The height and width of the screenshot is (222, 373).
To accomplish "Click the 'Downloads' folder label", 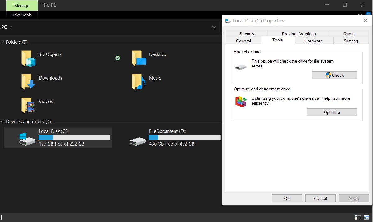I will (x=50, y=78).
